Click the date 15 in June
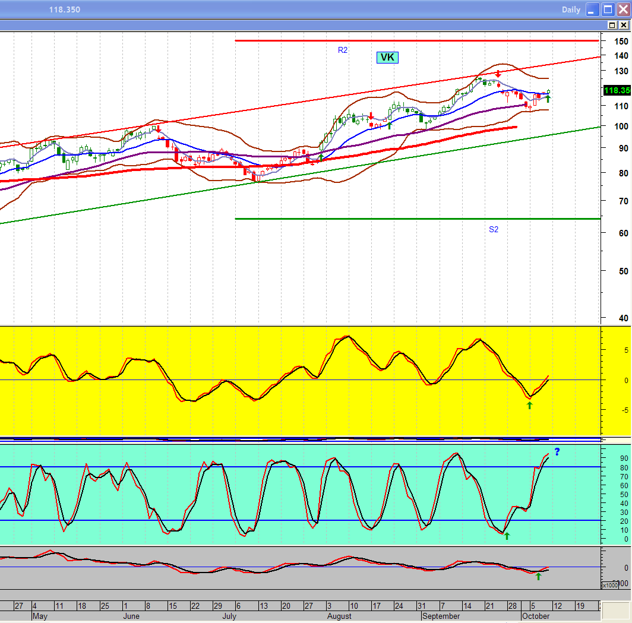 click(172, 606)
